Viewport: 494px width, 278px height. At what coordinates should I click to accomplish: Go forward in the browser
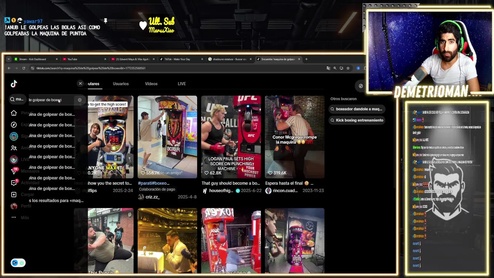[16, 68]
